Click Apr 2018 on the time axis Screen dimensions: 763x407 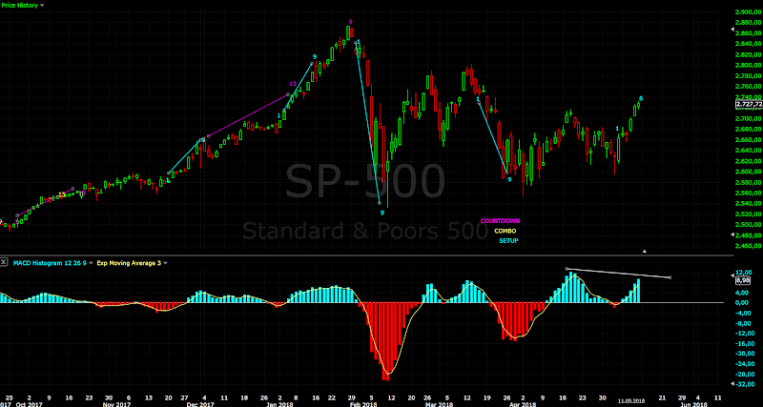pyautogui.click(x=524, y=404)
